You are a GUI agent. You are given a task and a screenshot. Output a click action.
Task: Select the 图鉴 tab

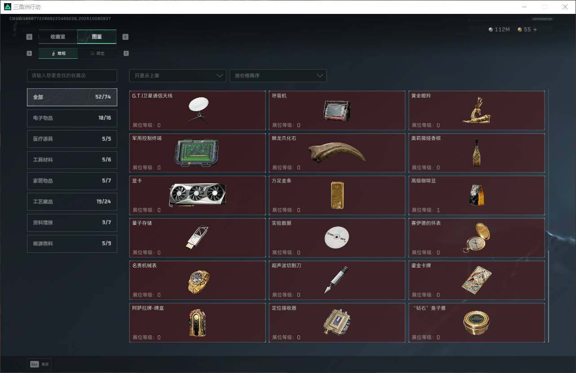tap(97, 37)
